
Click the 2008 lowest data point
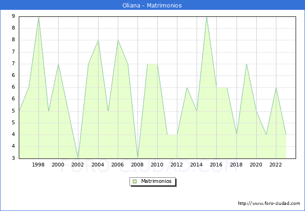[x=137, y=158]
